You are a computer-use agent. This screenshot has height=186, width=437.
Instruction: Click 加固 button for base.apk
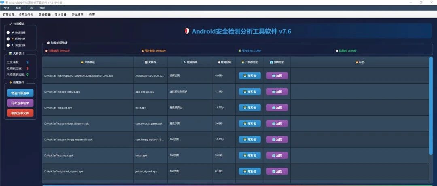coord(277,108)
